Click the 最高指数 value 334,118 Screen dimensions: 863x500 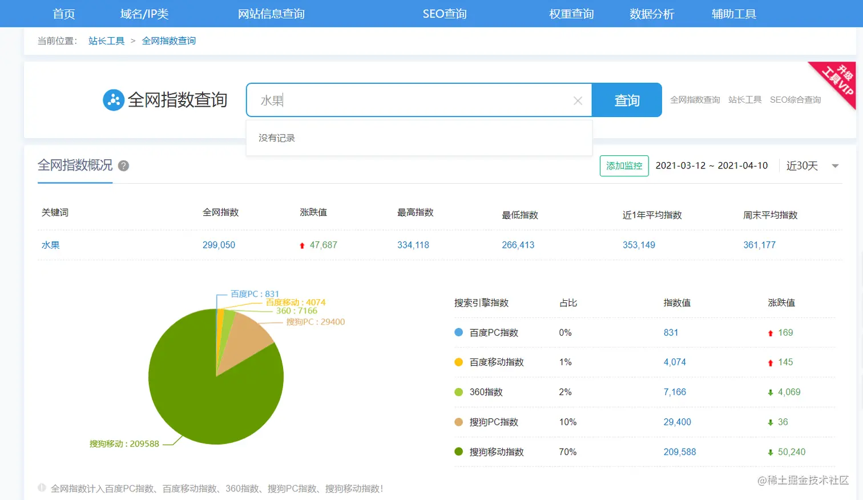pyautogui.click(x=413, y=245)
